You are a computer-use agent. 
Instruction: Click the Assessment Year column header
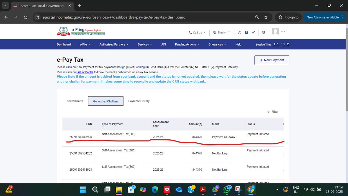(161, 124)
